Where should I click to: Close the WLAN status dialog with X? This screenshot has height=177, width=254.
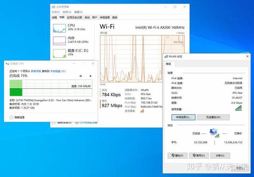(x=247, y=56)
